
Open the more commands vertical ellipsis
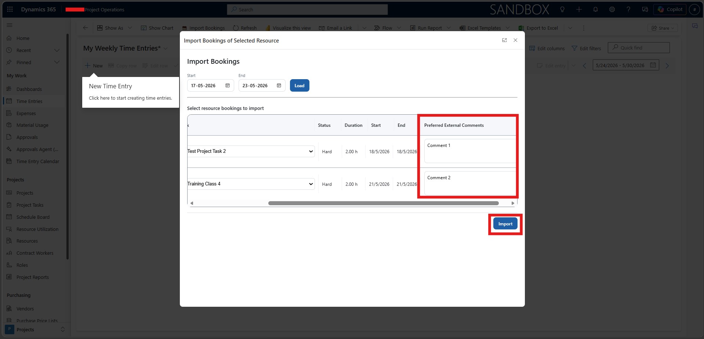[584, 28]
